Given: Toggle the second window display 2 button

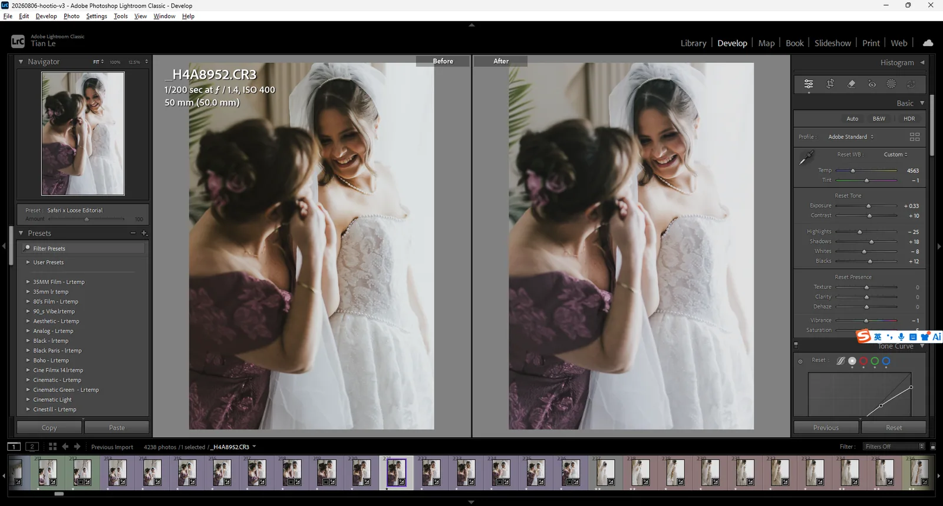Looking at the screenshot, I should point(32,447).
